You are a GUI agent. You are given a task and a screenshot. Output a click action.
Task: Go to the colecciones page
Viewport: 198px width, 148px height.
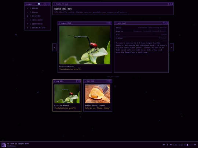(36, 20)
